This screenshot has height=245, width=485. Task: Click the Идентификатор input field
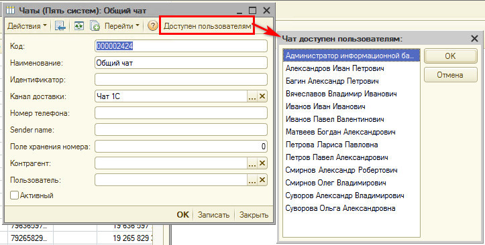click(x=181, y=79)
